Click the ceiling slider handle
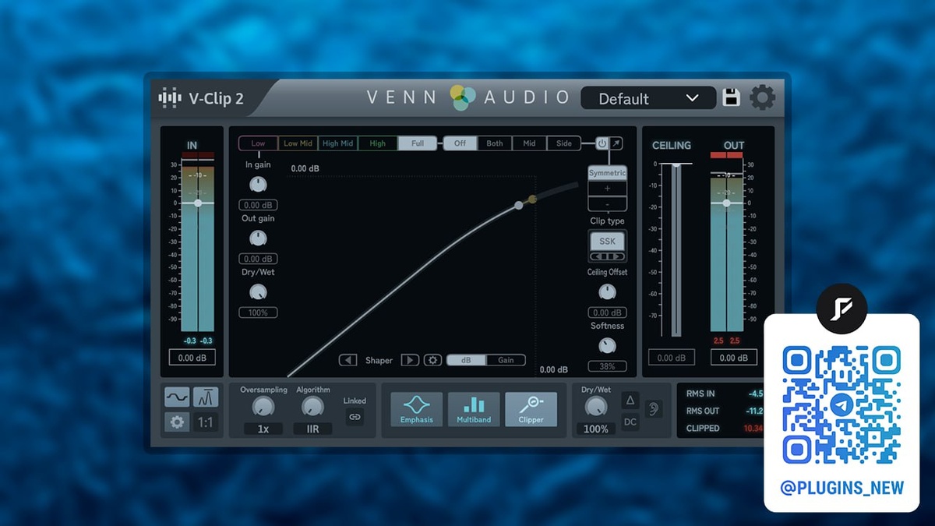 pyautogui.click(x=676, y=164)
